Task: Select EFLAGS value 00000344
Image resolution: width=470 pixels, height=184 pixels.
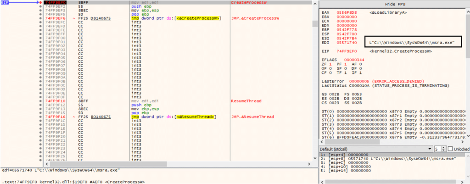Action: 354,60
